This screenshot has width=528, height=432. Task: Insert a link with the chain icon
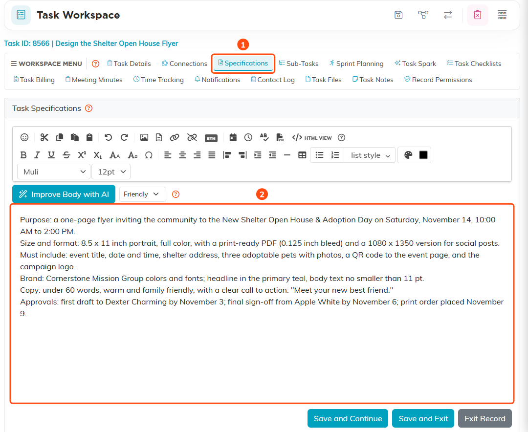[x=175, y=137]
